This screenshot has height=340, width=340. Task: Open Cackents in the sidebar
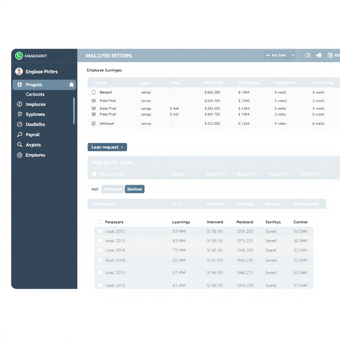(x=35, y=94)
